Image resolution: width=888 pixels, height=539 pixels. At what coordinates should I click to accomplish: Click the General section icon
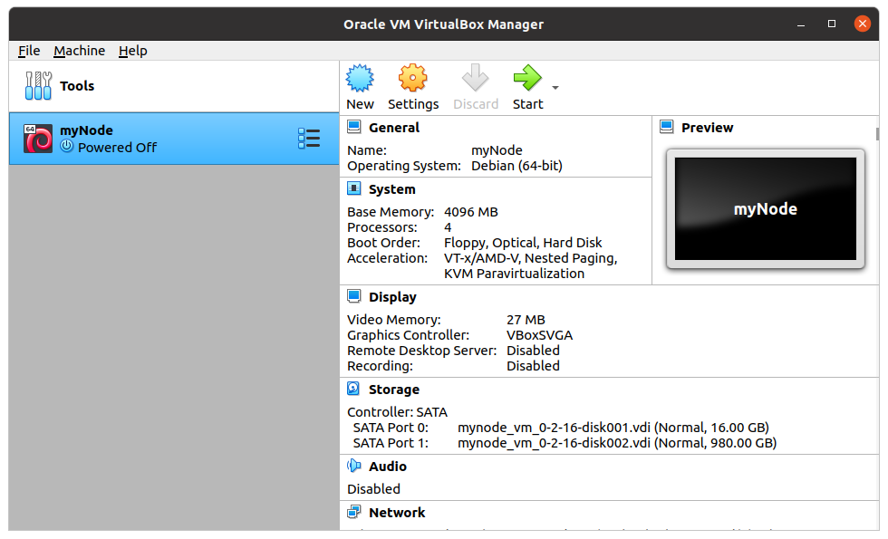tap(354, 127)
